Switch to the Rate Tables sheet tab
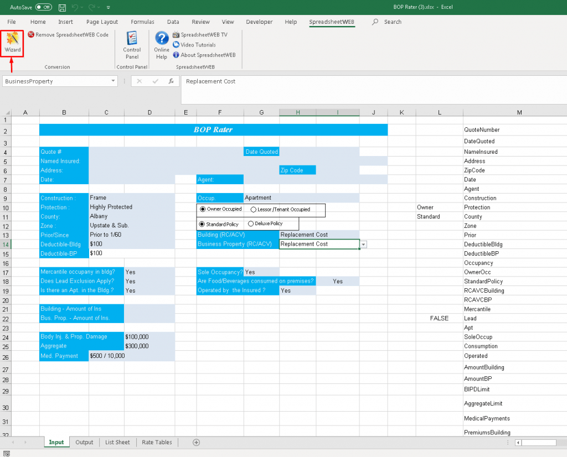Screen dimensions: 567x457 point(157,442)
